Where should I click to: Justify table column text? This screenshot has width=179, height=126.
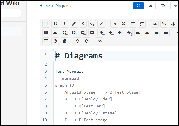(x=166, y=32)
